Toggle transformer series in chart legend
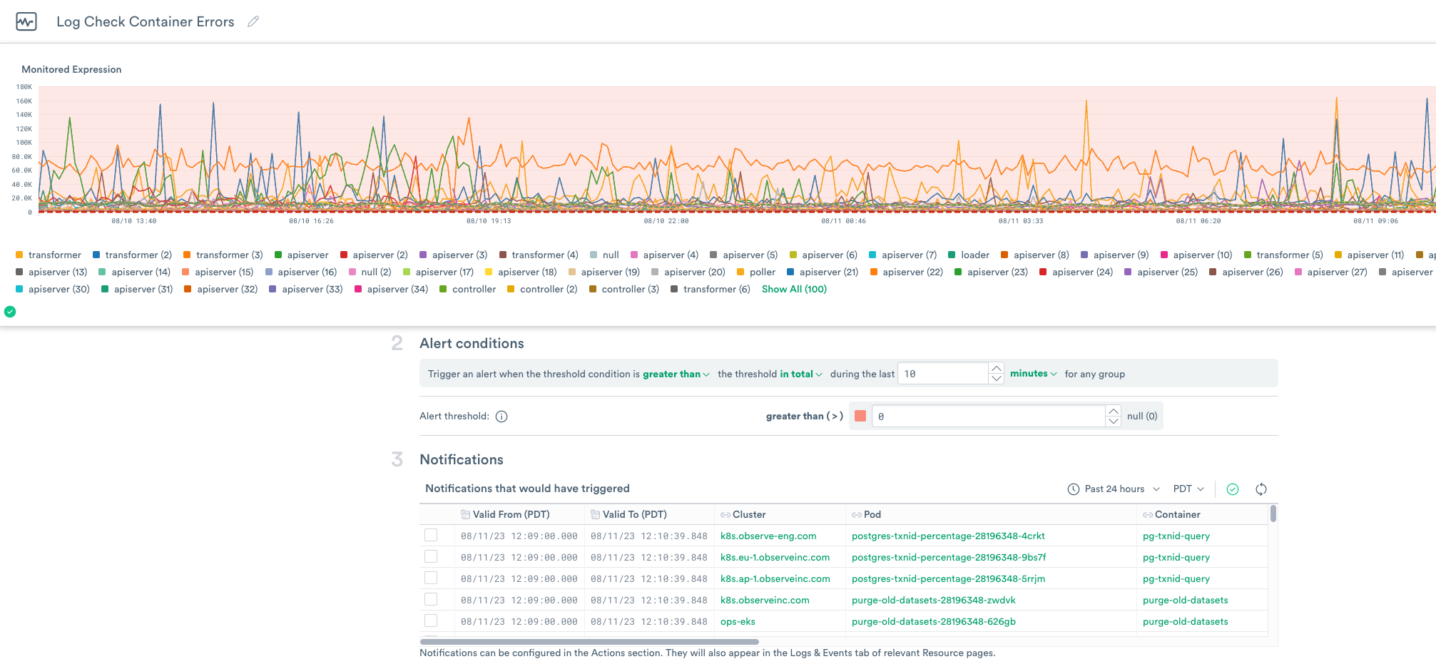The height and width of the screenshot is (664, 1436). [49, 255]
